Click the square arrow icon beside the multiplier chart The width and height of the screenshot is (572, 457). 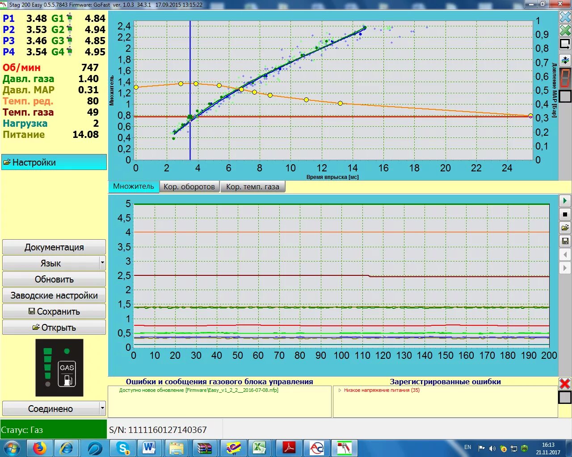pos(565,44)
